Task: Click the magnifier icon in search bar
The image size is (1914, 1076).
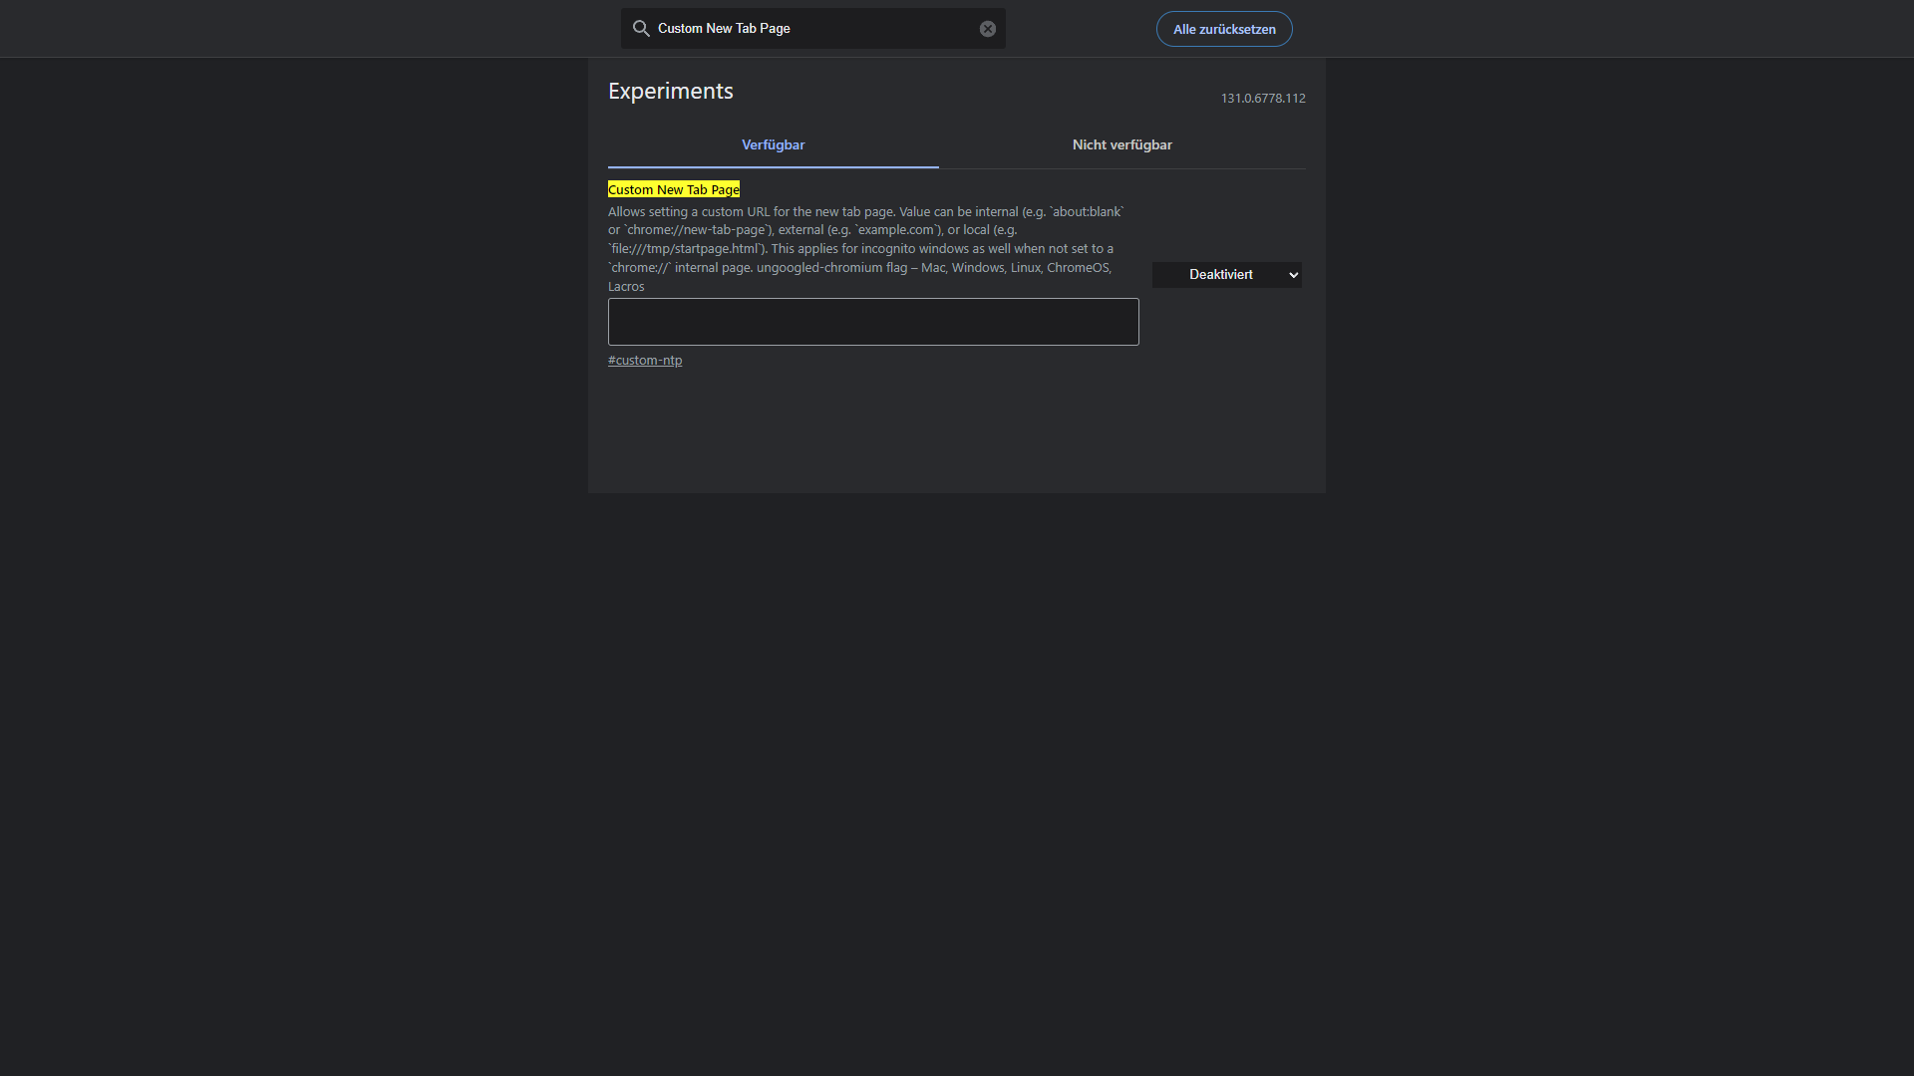Action: [641, 29]
